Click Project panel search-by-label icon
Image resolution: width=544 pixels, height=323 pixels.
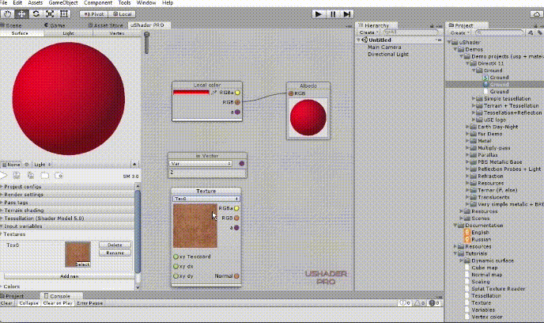coord(540,32)
